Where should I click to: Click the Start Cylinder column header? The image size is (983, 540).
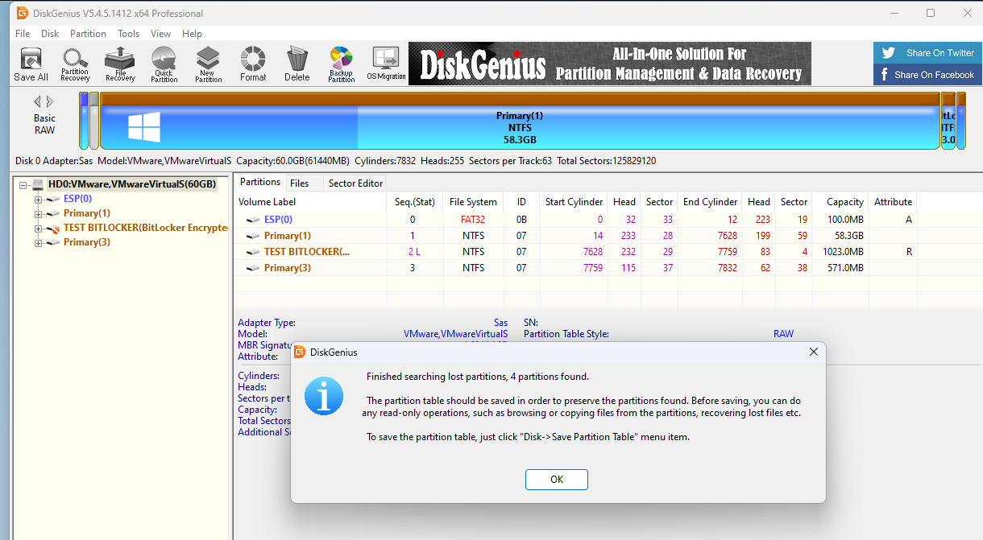coord(574,202)
